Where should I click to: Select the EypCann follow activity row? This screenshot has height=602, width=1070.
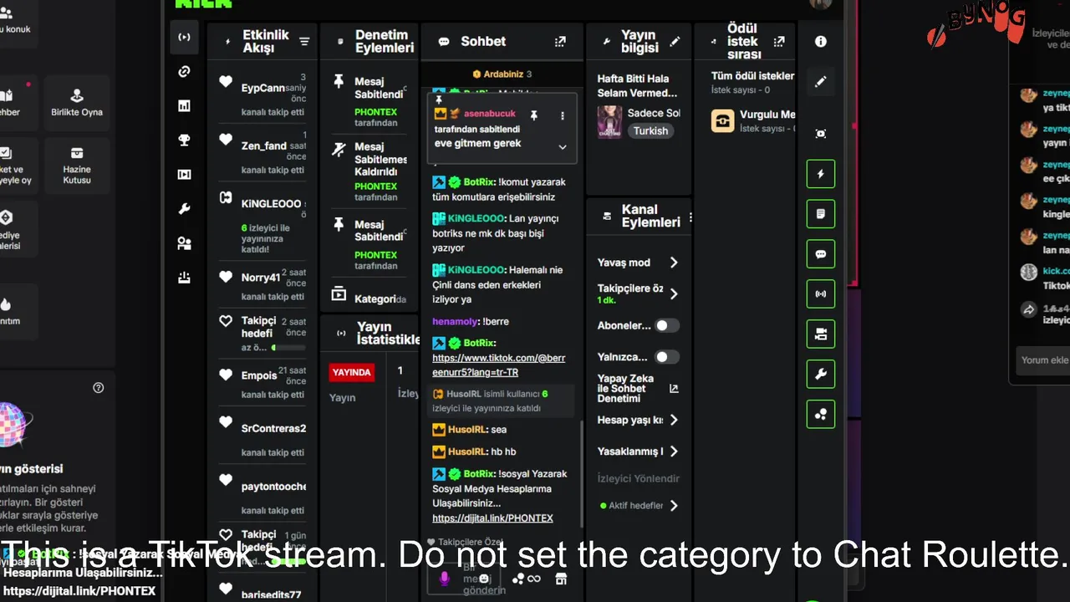262,94
